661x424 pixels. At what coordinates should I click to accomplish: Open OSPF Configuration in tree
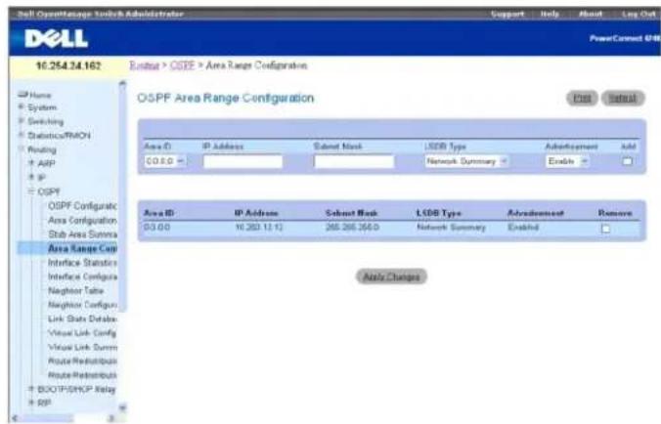coord(82,206)
